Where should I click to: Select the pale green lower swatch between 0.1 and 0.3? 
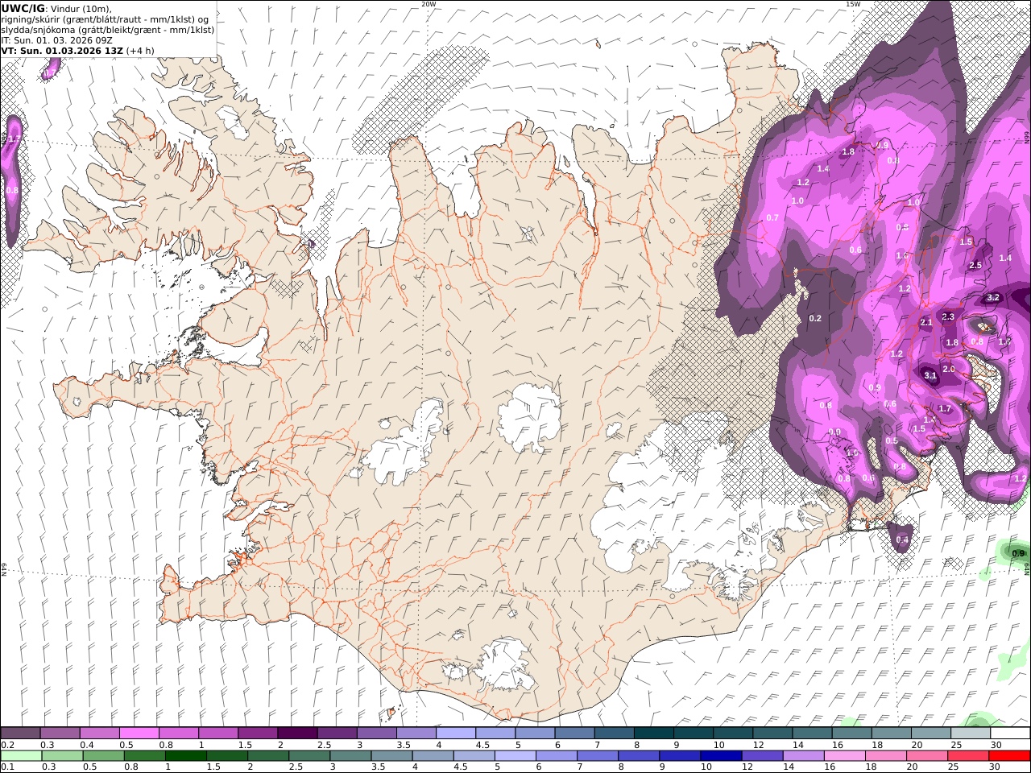point(23,755)
